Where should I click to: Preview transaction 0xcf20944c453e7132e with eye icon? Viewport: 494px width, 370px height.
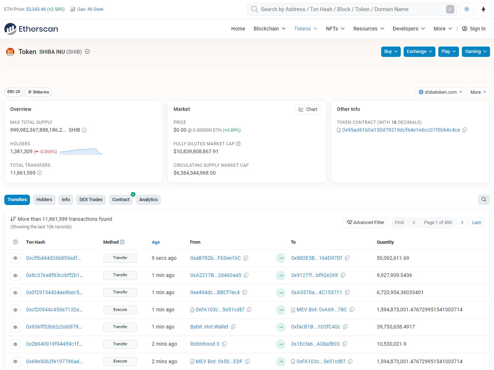[x=15, y=310]
